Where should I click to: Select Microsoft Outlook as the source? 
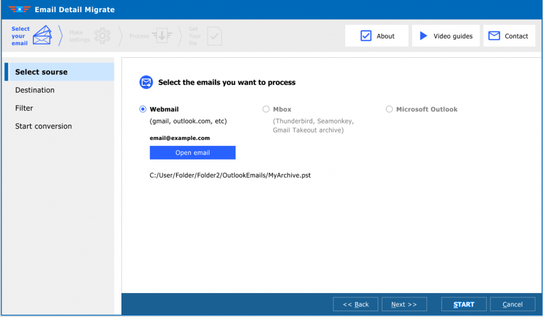click(389, 109)
